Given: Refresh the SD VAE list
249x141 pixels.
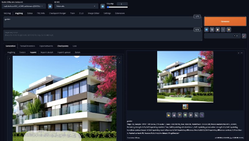Looking at the screenshot, I should 103,6.
